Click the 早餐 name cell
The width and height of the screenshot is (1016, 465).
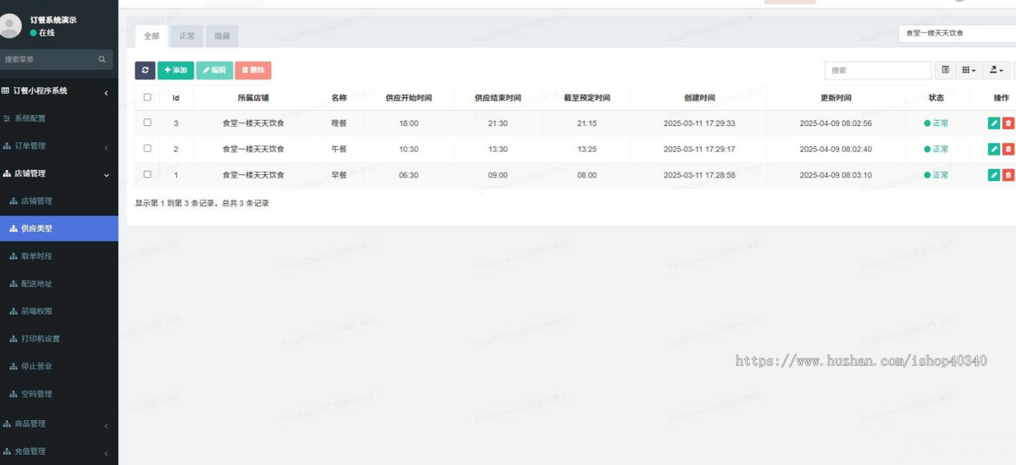[339, 175]
